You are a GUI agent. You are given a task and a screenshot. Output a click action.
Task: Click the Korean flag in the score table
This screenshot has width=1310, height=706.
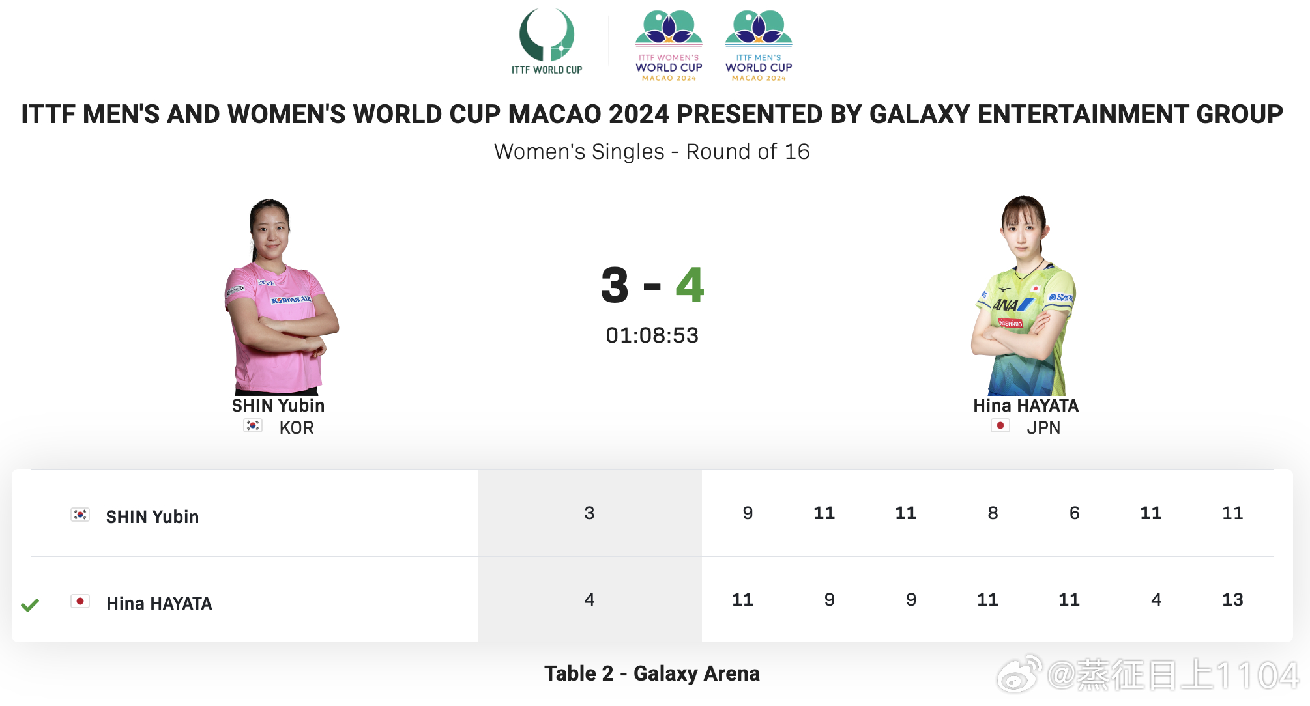tap(80, 515)
